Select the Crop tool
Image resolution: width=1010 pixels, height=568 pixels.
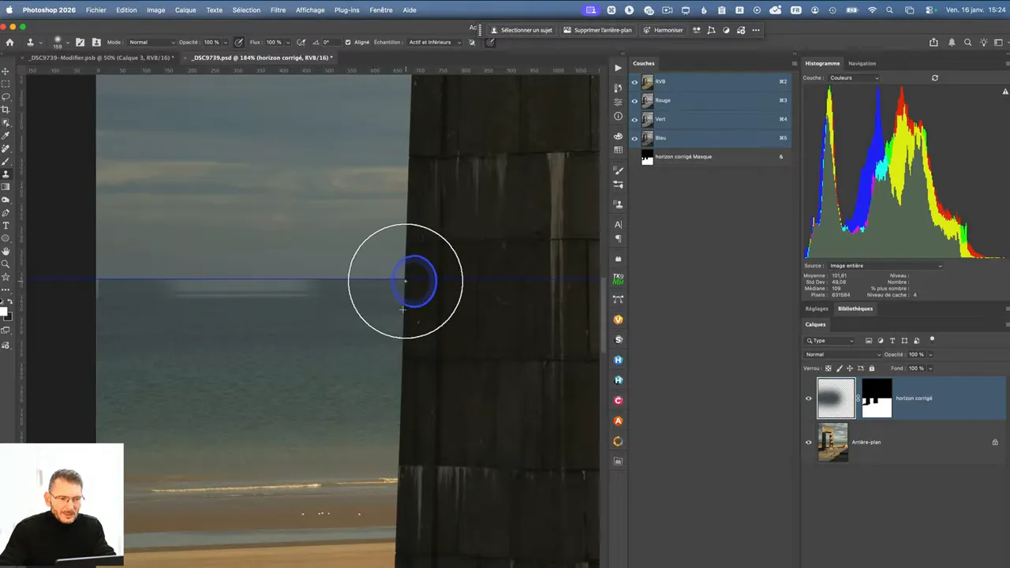coord(6,110)
